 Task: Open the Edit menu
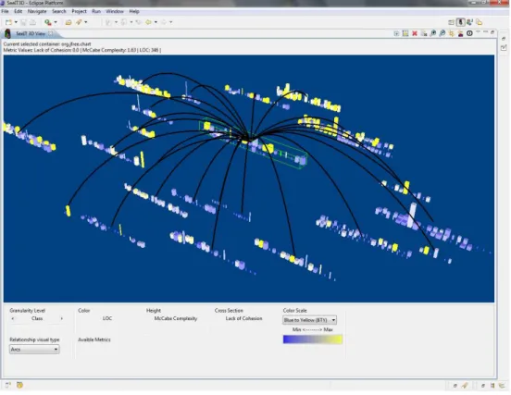pos(19,11)
